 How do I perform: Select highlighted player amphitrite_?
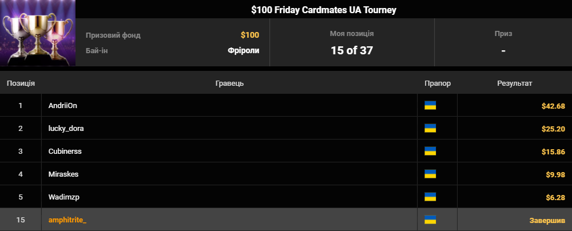(67, 220)
